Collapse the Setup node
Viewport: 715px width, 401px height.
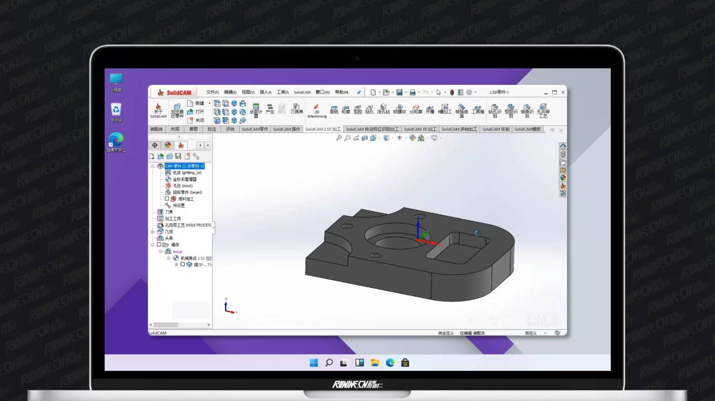click(x=161, y=251)
